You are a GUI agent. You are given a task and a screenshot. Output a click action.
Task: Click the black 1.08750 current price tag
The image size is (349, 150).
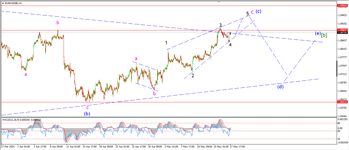tap(342, 33)
